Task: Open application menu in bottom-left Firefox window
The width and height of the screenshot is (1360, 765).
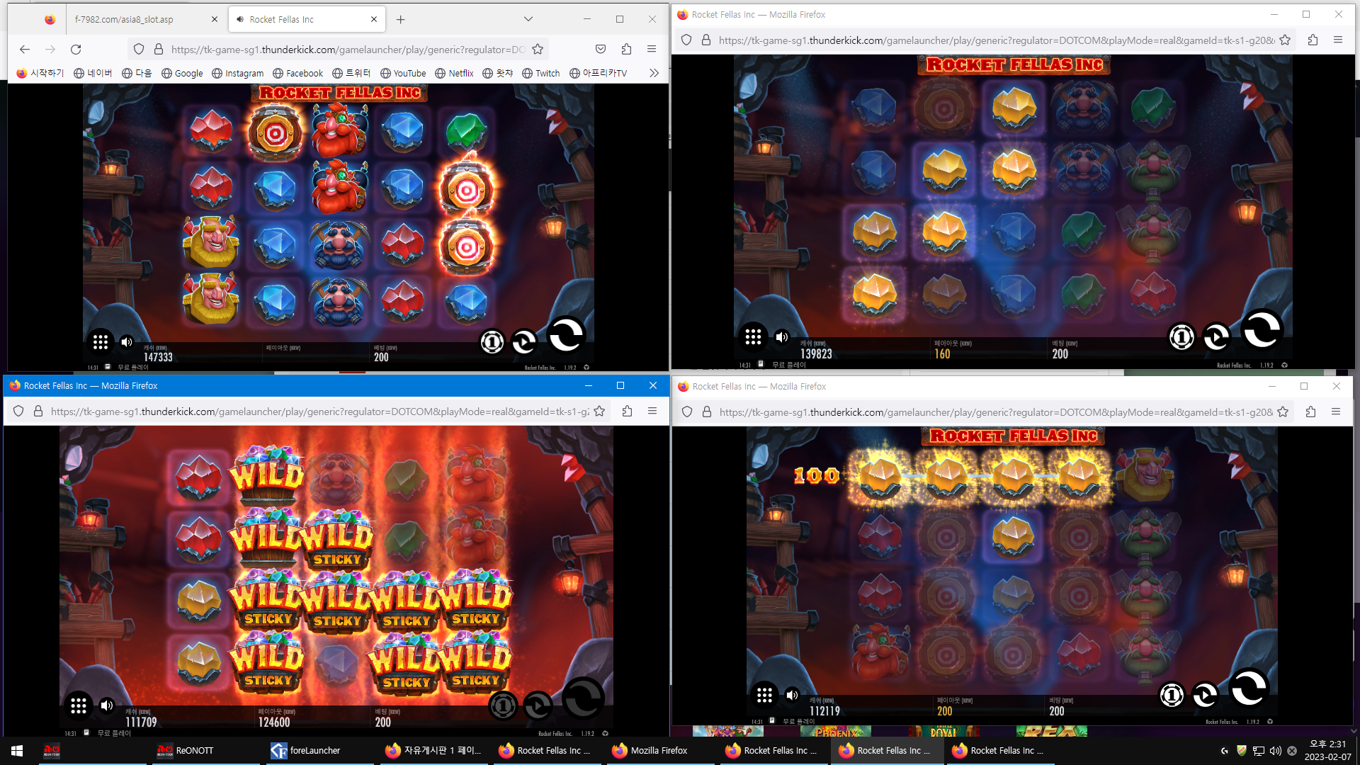Action: click(x=652, y=411)
